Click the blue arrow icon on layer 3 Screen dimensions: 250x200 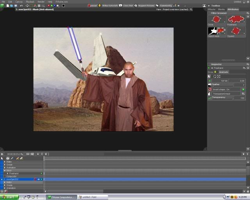pos(38,179)
